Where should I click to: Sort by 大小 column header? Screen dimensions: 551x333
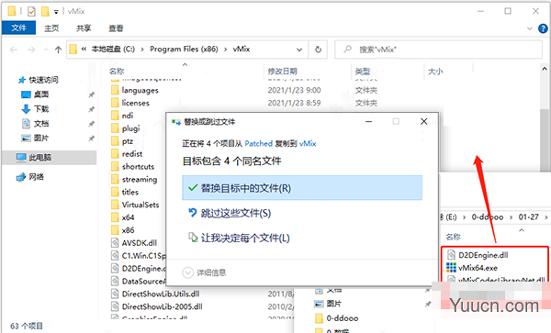click(435, 72)
